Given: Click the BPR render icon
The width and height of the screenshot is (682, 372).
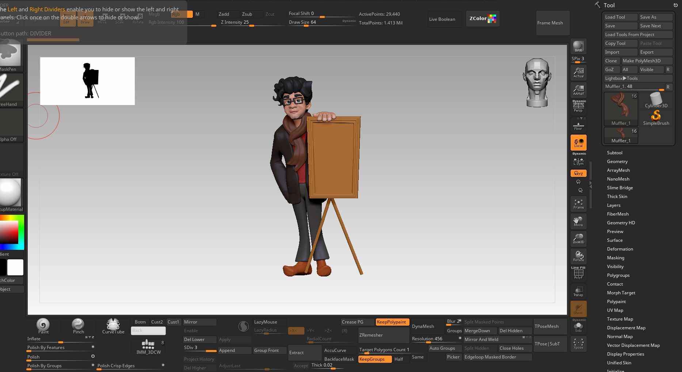Looking at the screenshot, I should (x=578, y=46).
